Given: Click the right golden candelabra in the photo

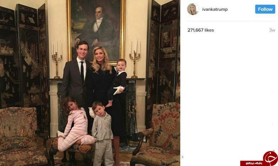Looking at the screenshot, I should 135,58.
